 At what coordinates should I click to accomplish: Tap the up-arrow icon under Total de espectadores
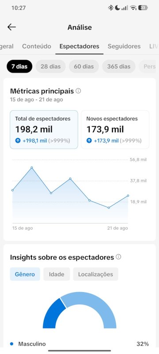coord(18,141)
